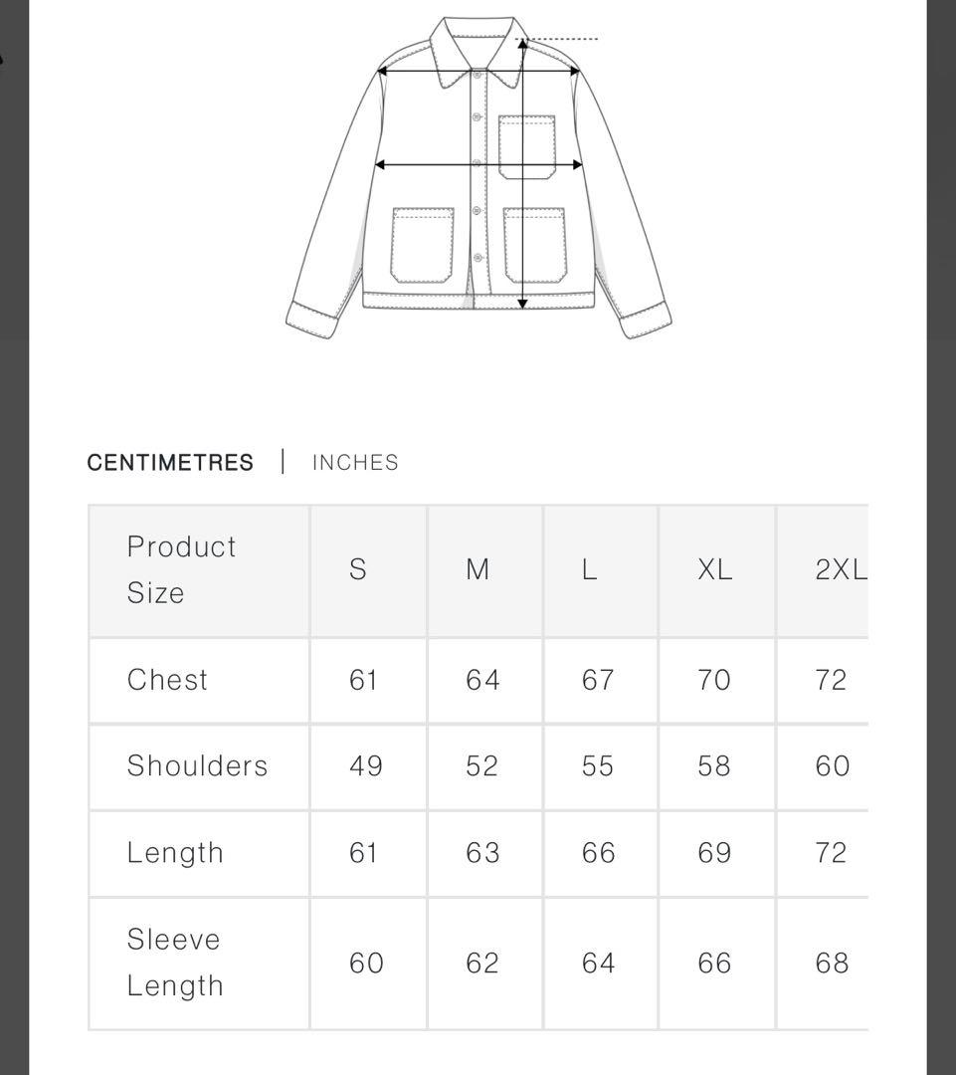This screenshot has width=956, height=1075.
Task: Switch size units to Inches
Action: [355, 463]
